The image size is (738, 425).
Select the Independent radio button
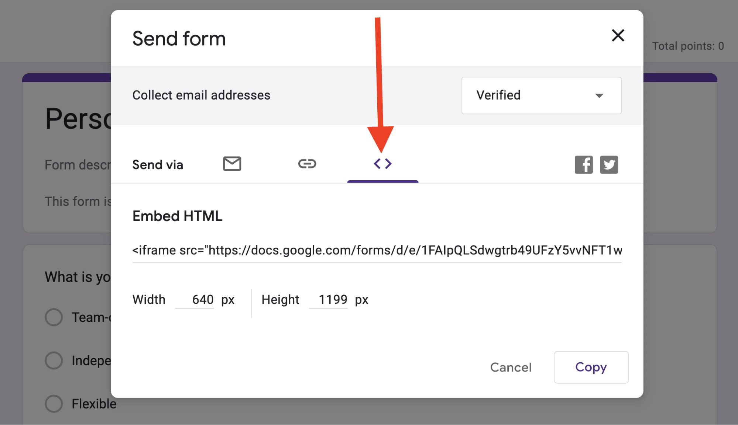click(x=54, y=360)
